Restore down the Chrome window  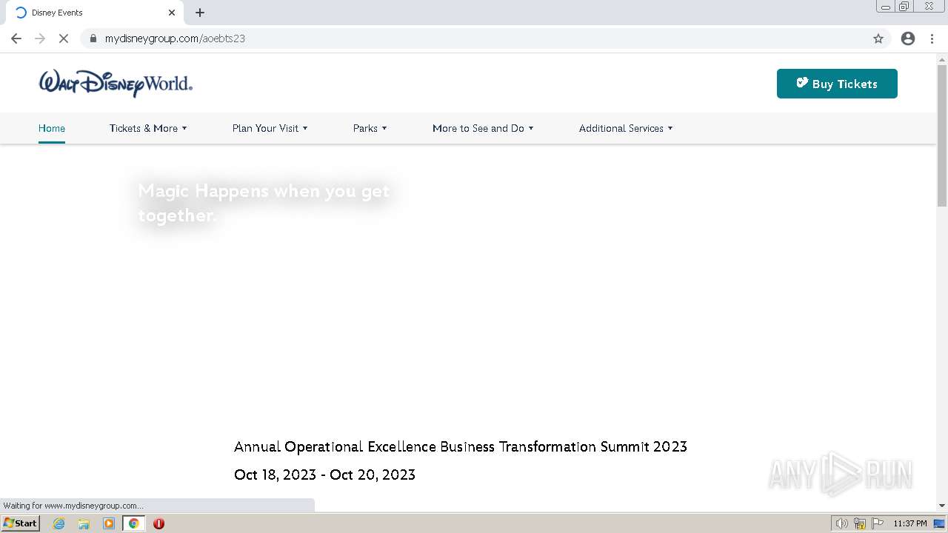pos(904,7)
